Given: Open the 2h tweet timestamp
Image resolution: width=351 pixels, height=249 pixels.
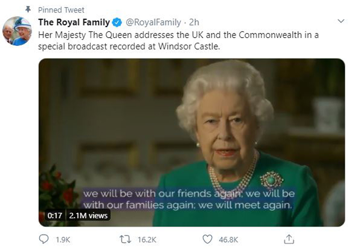Looking at the screenshot, I should (x=194, y=22).
